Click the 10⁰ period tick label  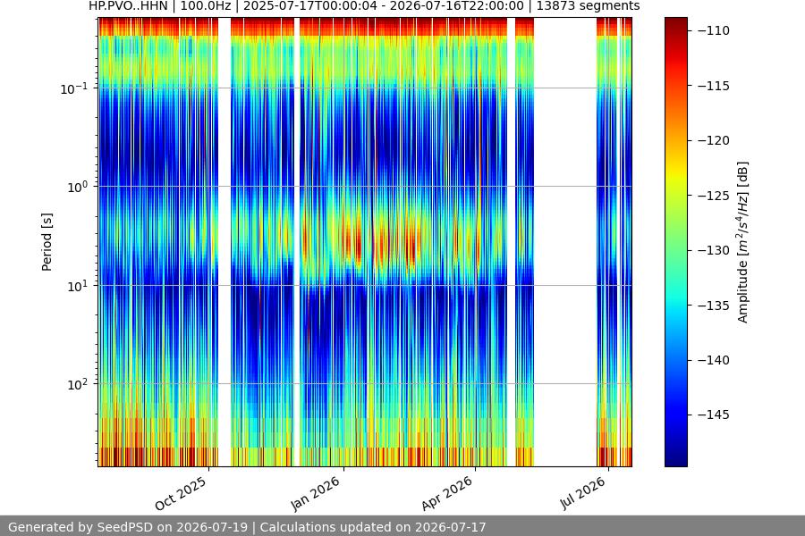pos(78,187)
